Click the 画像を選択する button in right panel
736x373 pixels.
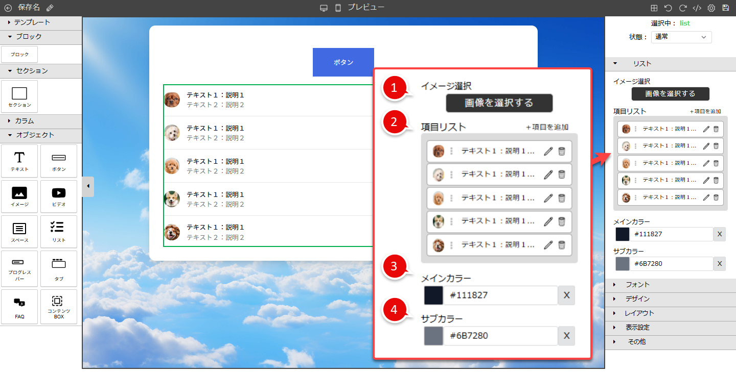670,94
